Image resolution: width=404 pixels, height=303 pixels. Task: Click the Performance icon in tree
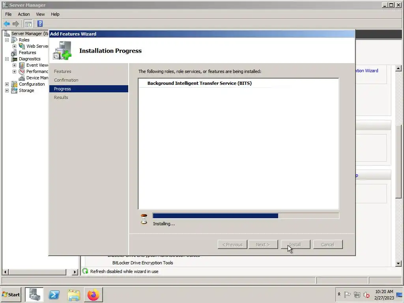coord(22,72)
